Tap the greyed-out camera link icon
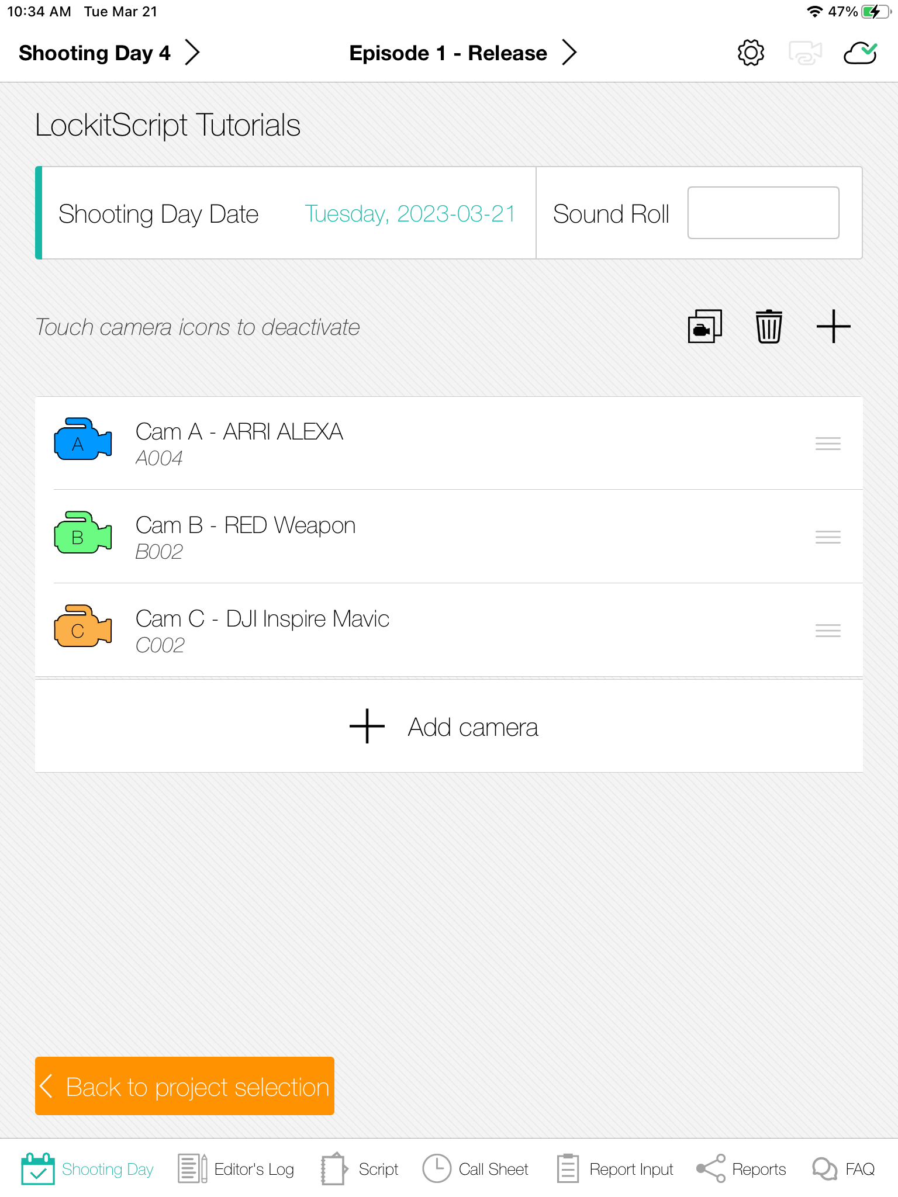This screenshot has width=898, height=1197. pos(805,53)
